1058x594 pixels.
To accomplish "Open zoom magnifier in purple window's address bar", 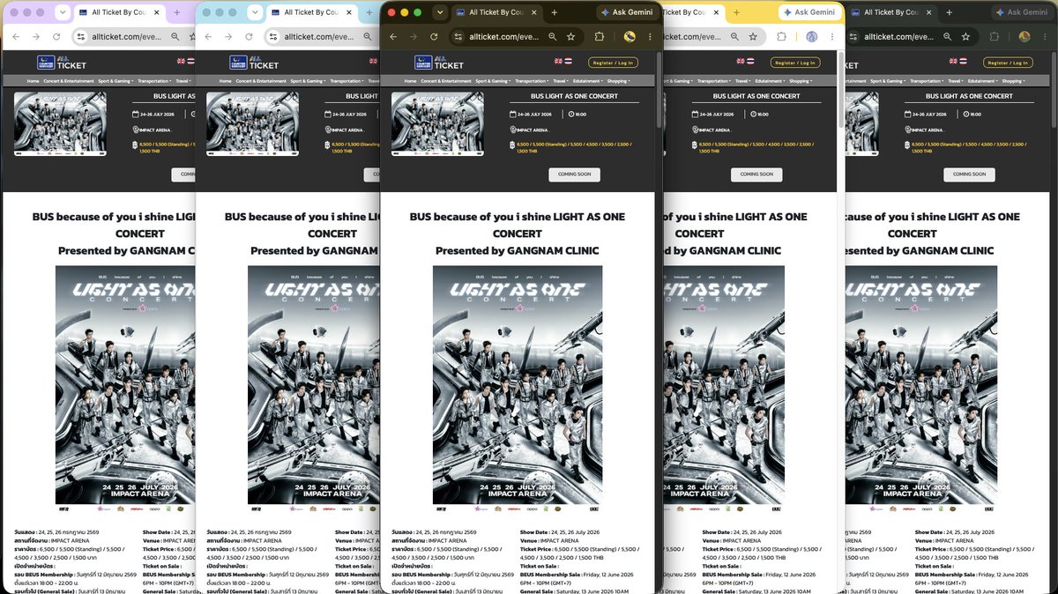I will (175, 37).
